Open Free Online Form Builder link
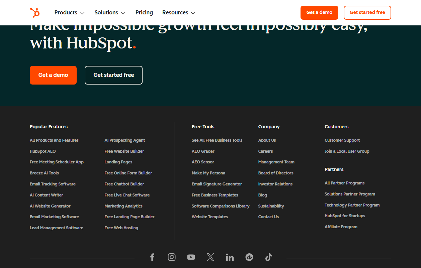 point(128,173)
